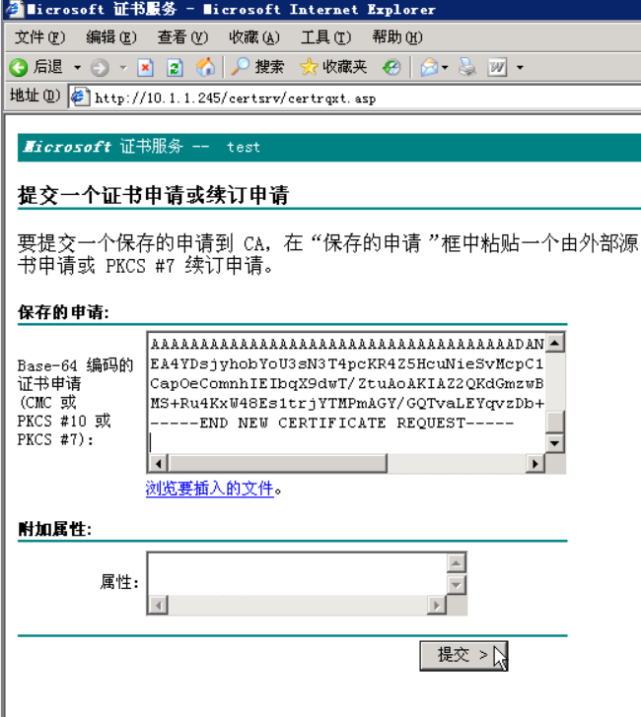This screenshot has width=641, height=717.
Task: Click request box vertical scrollbar thumb
Action: pos(555,422)
